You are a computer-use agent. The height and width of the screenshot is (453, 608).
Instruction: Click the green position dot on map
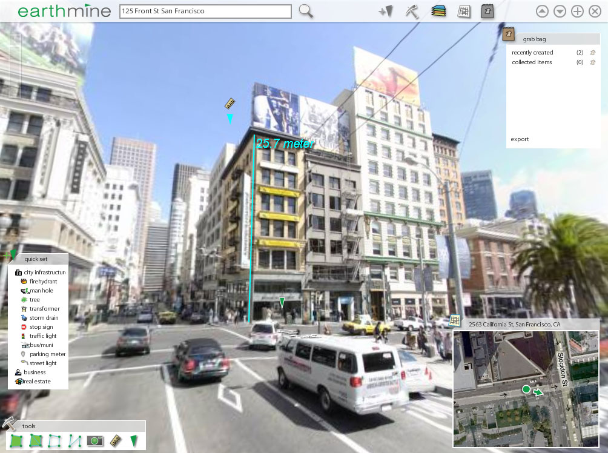coord(526,389)
